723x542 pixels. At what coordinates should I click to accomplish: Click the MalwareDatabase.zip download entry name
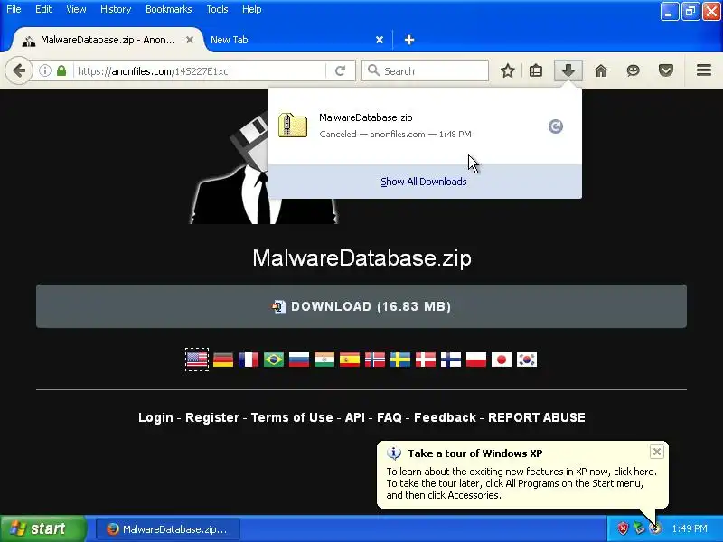pyautogui.click(x=366, y=117)
